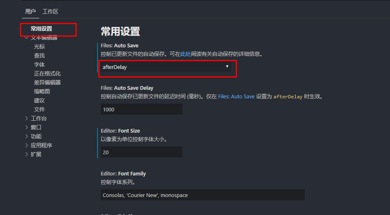Open the 此处 auto save link
This screenshot has height=215, width=390.
click(x=186, y=54)
